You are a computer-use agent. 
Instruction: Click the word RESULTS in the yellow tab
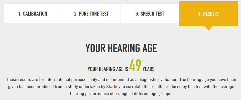click(x=211, y=14)
